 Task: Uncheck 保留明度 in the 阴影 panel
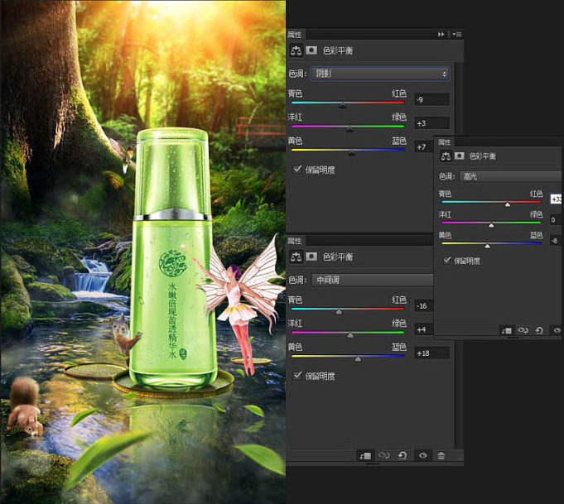pyautogui.click(x=297, y=170)
